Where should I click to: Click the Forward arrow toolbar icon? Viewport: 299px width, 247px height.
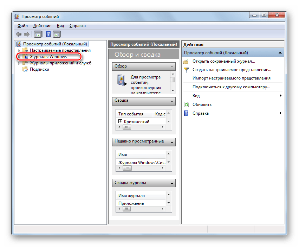pyautogui.click(x=27, y=34)
